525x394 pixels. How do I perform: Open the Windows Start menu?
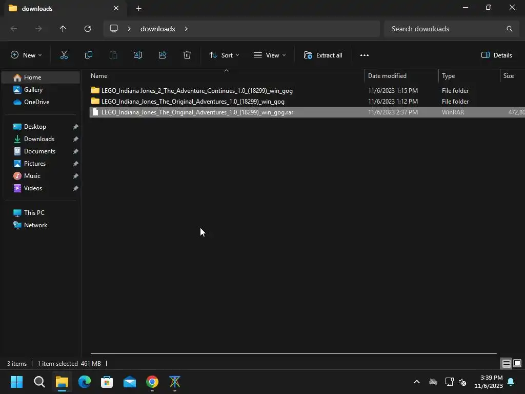(16, 382)
